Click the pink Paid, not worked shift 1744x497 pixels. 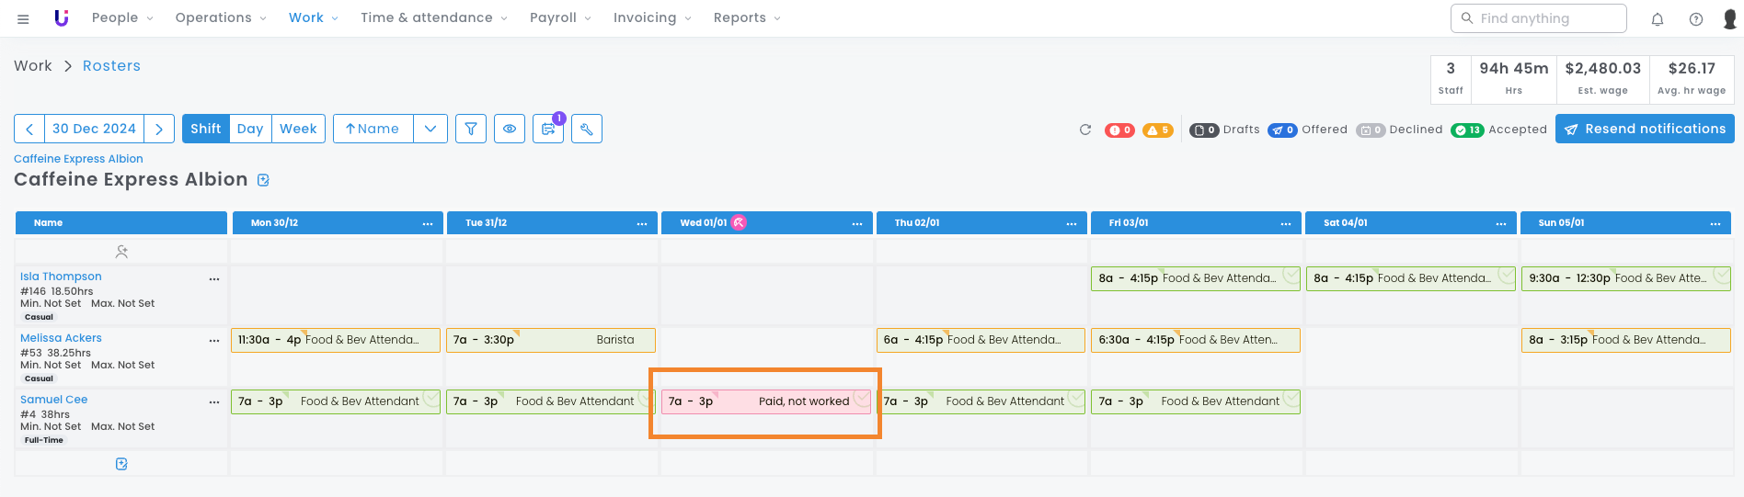coord(766,401)
